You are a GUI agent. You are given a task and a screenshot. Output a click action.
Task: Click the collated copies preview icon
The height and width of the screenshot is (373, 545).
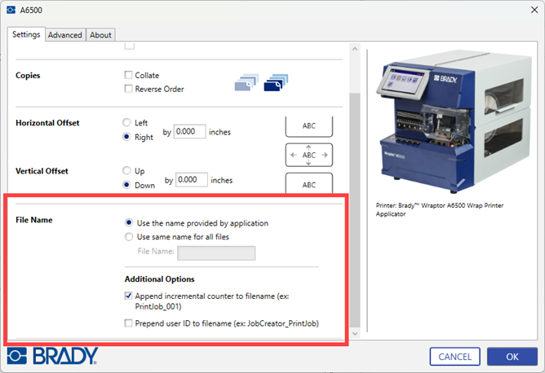245,82
